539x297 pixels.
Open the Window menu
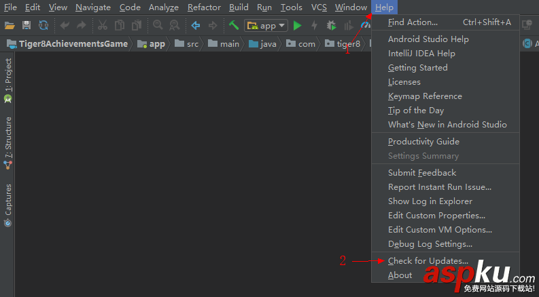pos(351,7)
